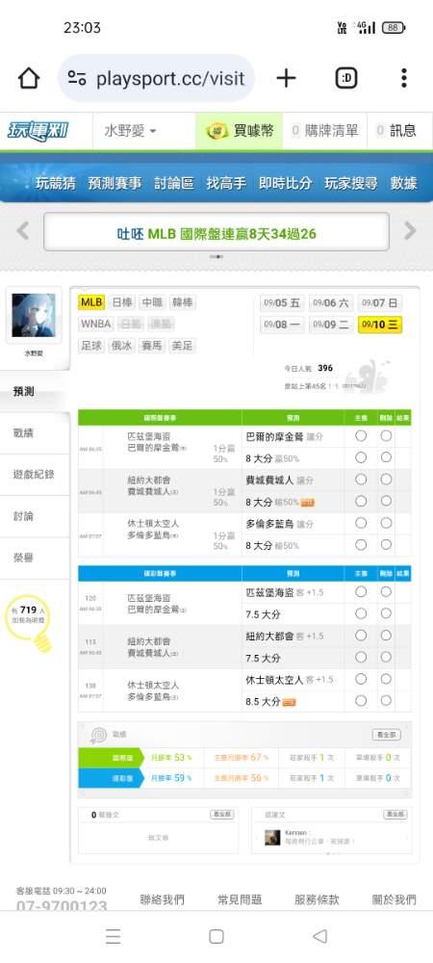433x963 pixels.
Task: Select 刪除 radio for 費城費城人 讓分
Action: tap(386, 479)
